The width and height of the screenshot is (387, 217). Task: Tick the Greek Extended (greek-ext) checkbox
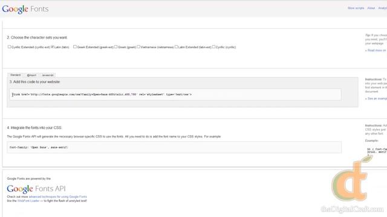[75, 47]
